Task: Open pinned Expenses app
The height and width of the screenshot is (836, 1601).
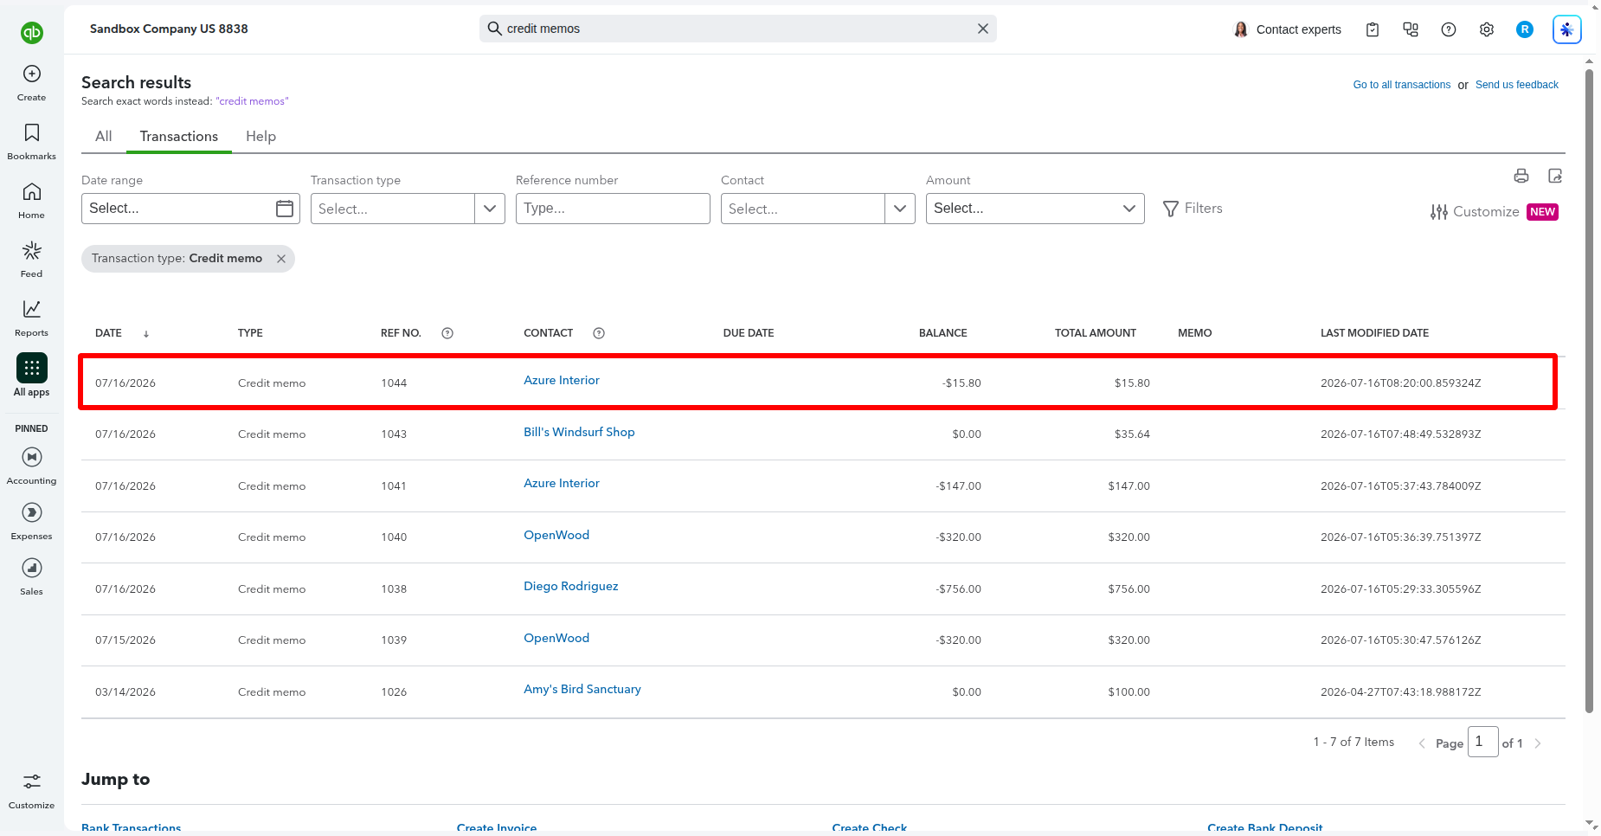Action: coord(32,522)
